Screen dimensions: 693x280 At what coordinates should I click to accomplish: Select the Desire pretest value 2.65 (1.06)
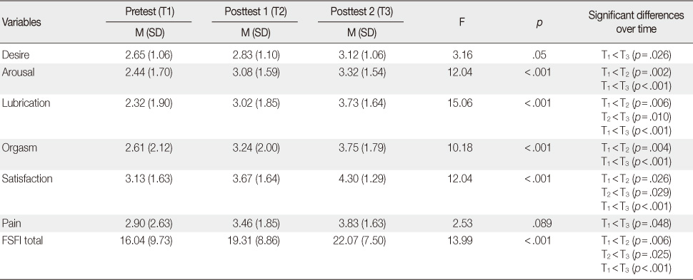(149, 55)
